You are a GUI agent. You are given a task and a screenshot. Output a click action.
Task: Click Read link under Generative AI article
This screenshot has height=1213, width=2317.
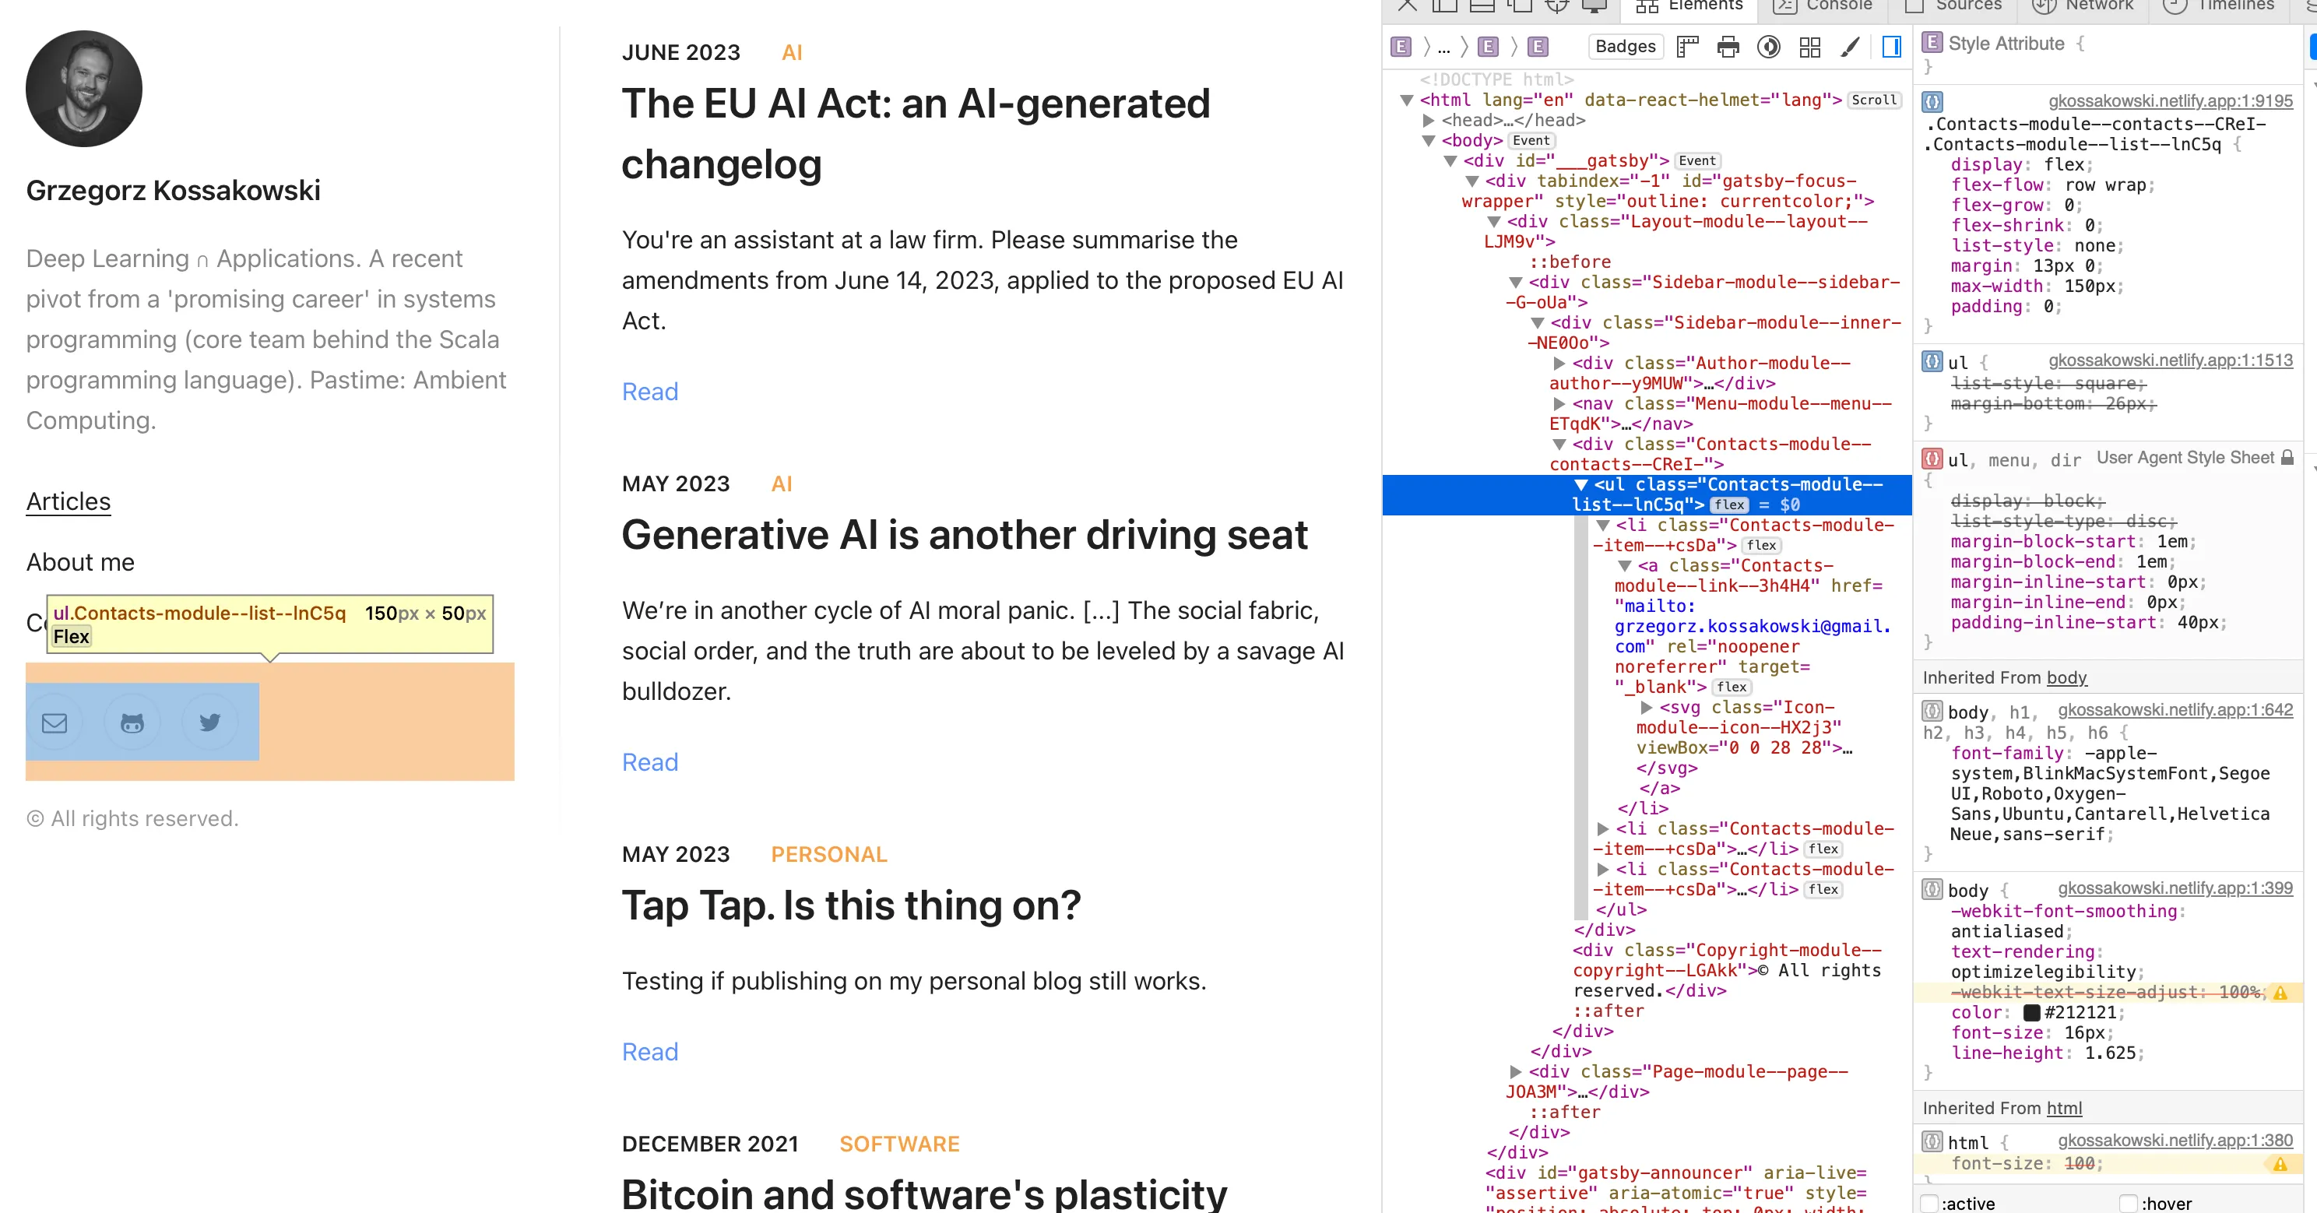tap(649, 762)
